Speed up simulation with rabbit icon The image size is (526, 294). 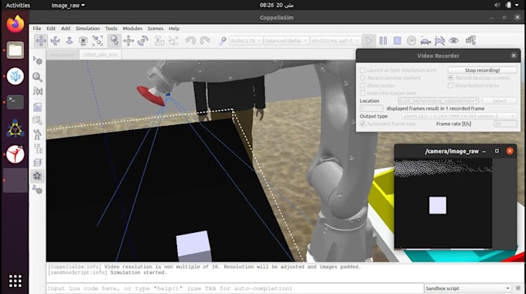[x=439, y=40]
